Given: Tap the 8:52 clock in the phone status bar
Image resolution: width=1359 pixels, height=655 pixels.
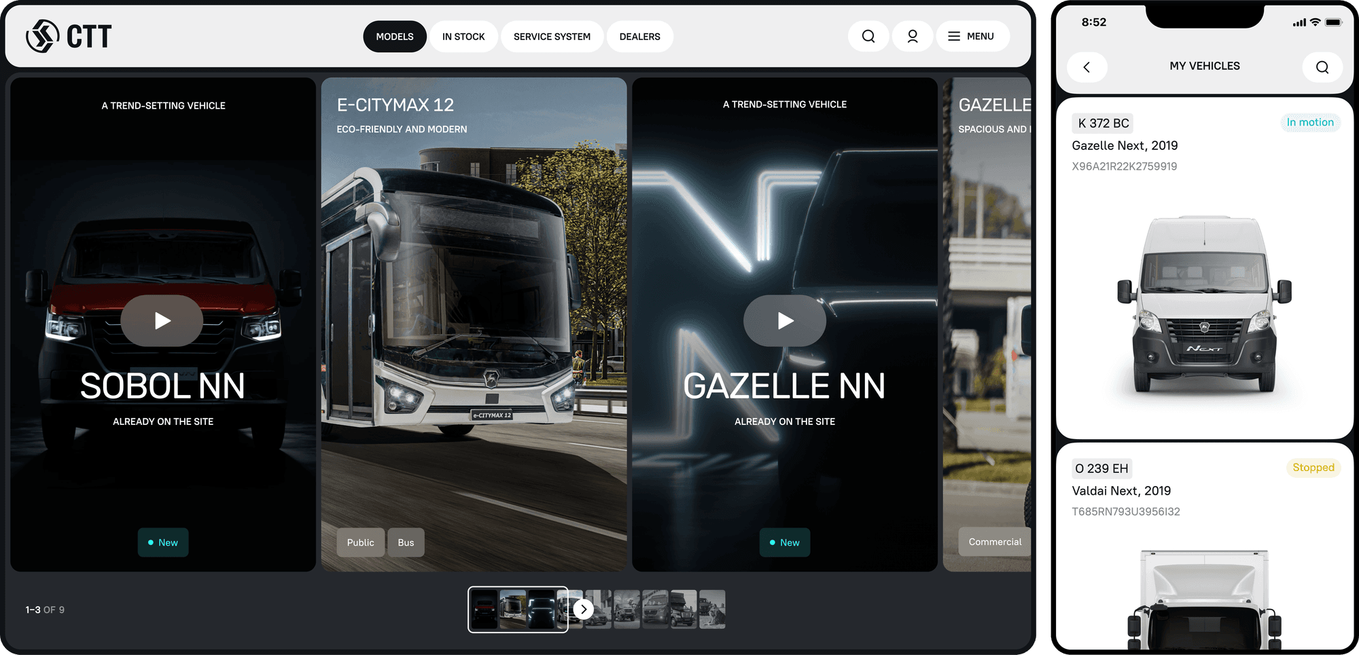Looking at the screenshot, I should 1094,22.
